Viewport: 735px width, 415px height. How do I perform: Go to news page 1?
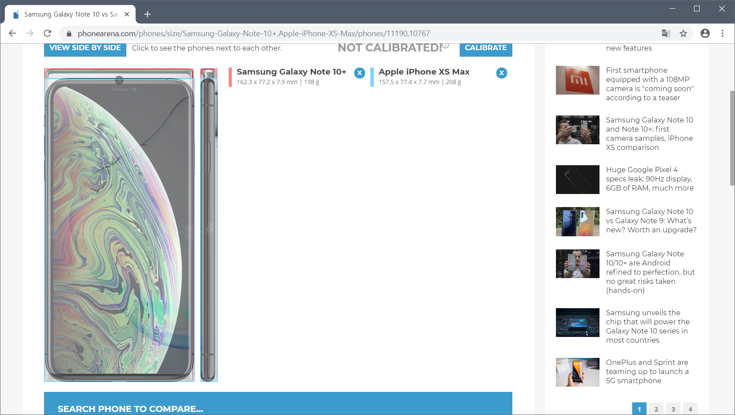pyautogui.click(x=639, y=409)
